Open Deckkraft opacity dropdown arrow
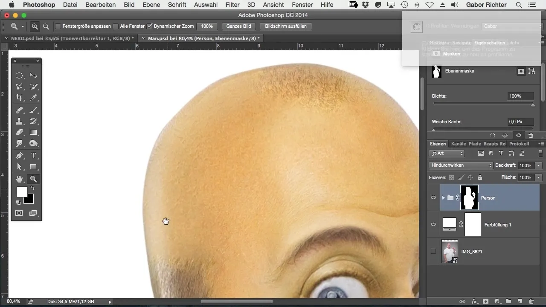The width and height of the screenshot is (546, 307). point(539,165)
